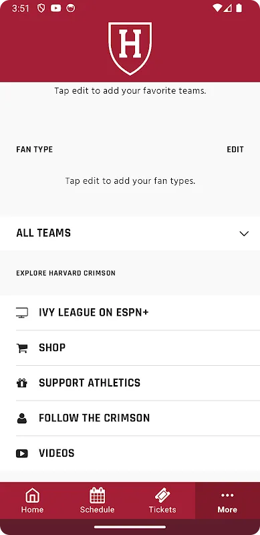
Task: Switch to the Schedule tab label
Action: click(x=97, y=510)
